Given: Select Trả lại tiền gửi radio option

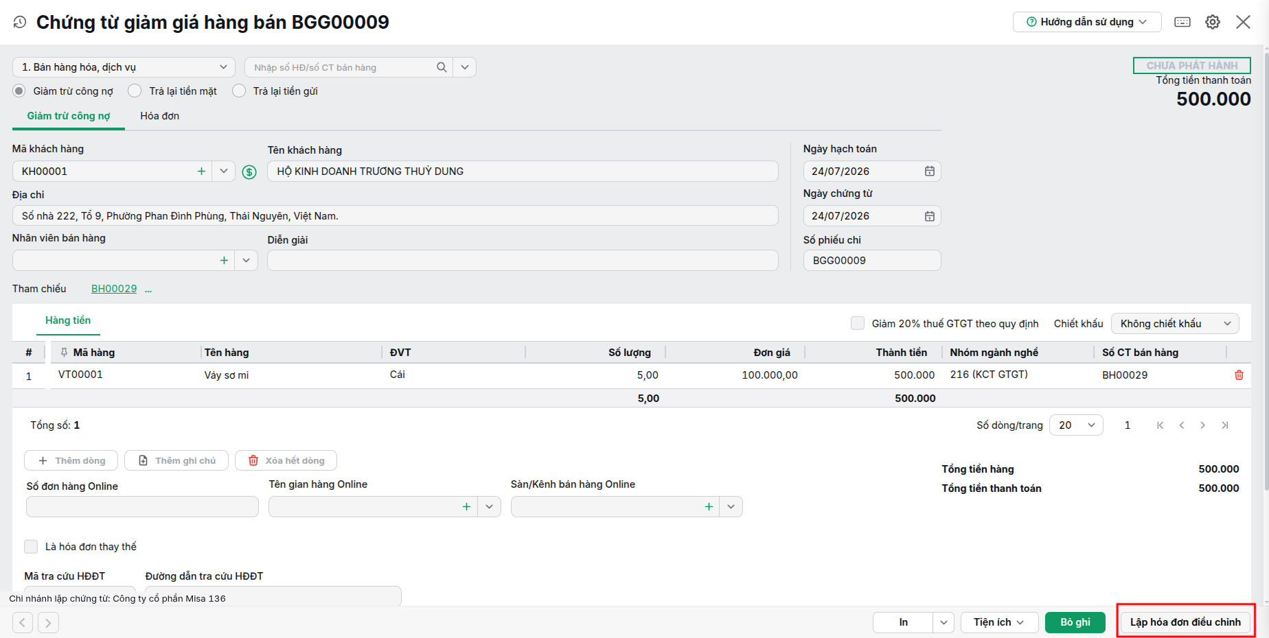Looking at the screenshot, I should 239,91.
